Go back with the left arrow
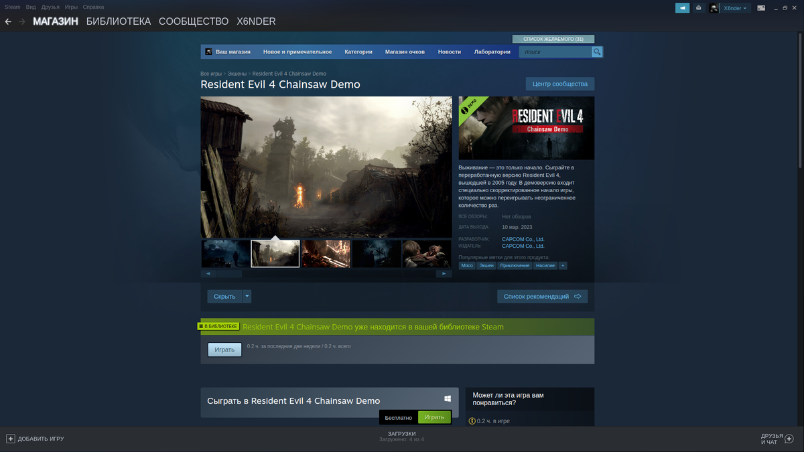The image size is (804, 452). 8,21
